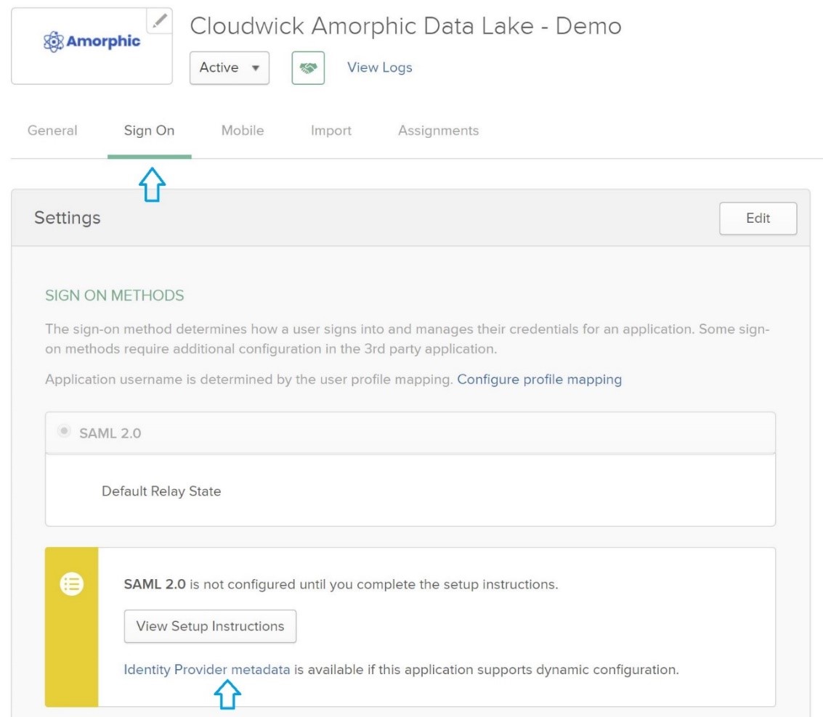The width and height of the screenshot is (823, 717).
Task: Click the pencil icon on the app logo
Action: click(161, 21)
